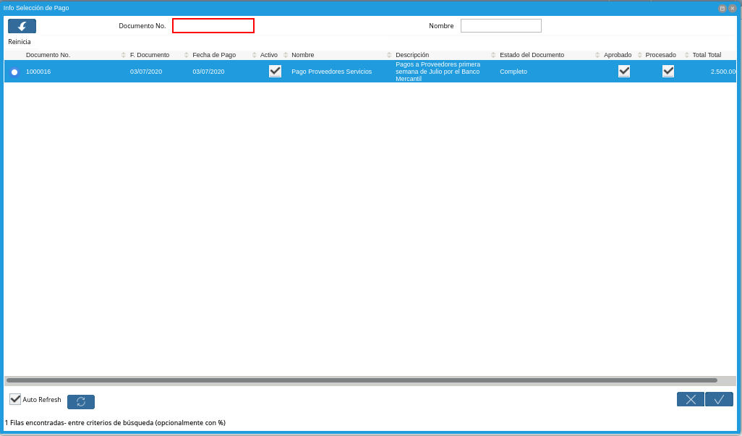Confirm selection with the checkmark icon
The height and width of the screenshot is (436, 742).
click(719, 399)
